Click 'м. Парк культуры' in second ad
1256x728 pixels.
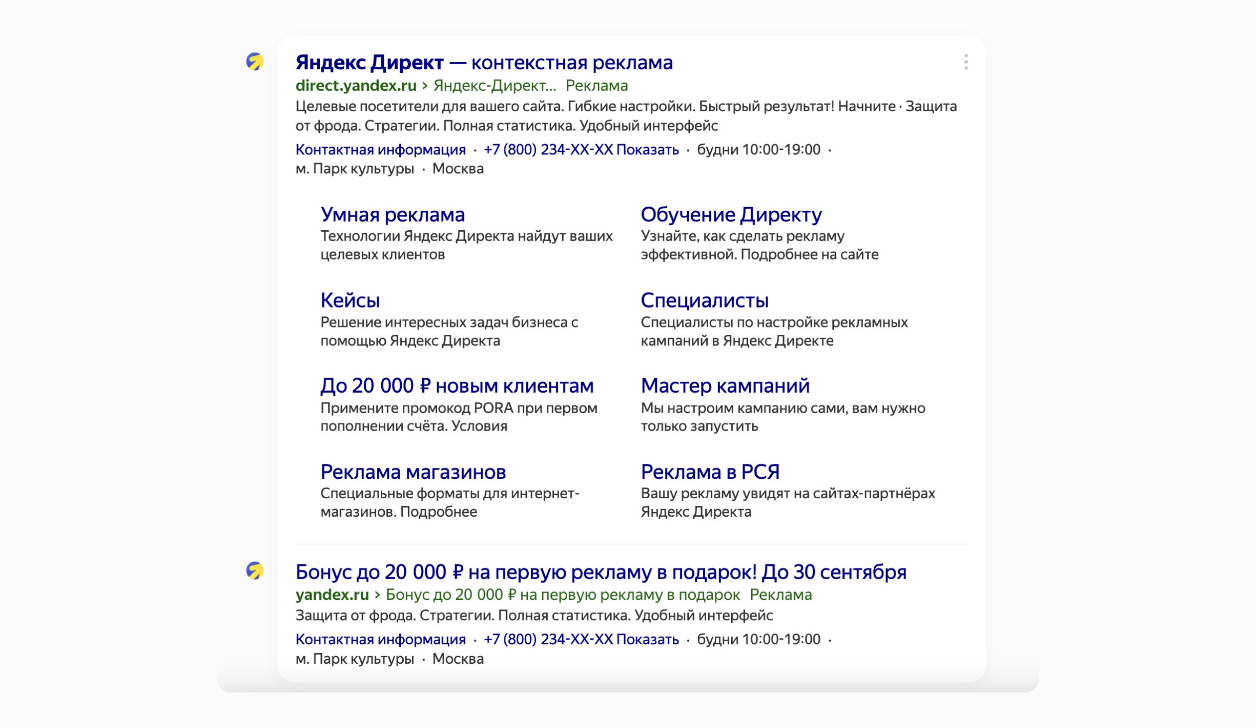point(355,659)
